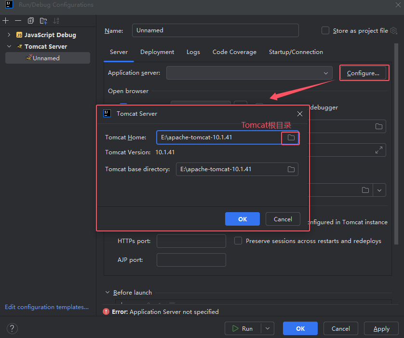Viewport: 404px width, 338px height.
Task: Enable Preserve sessions across restarts and redeploys
Action: pos(238,241)
